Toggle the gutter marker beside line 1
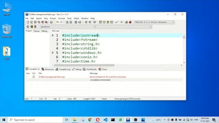Screen dimensions: 219x123 point(53,36)
